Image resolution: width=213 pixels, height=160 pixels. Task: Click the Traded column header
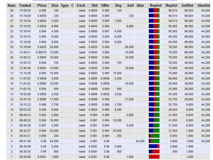pyautogui.click(x=25, y=5)
